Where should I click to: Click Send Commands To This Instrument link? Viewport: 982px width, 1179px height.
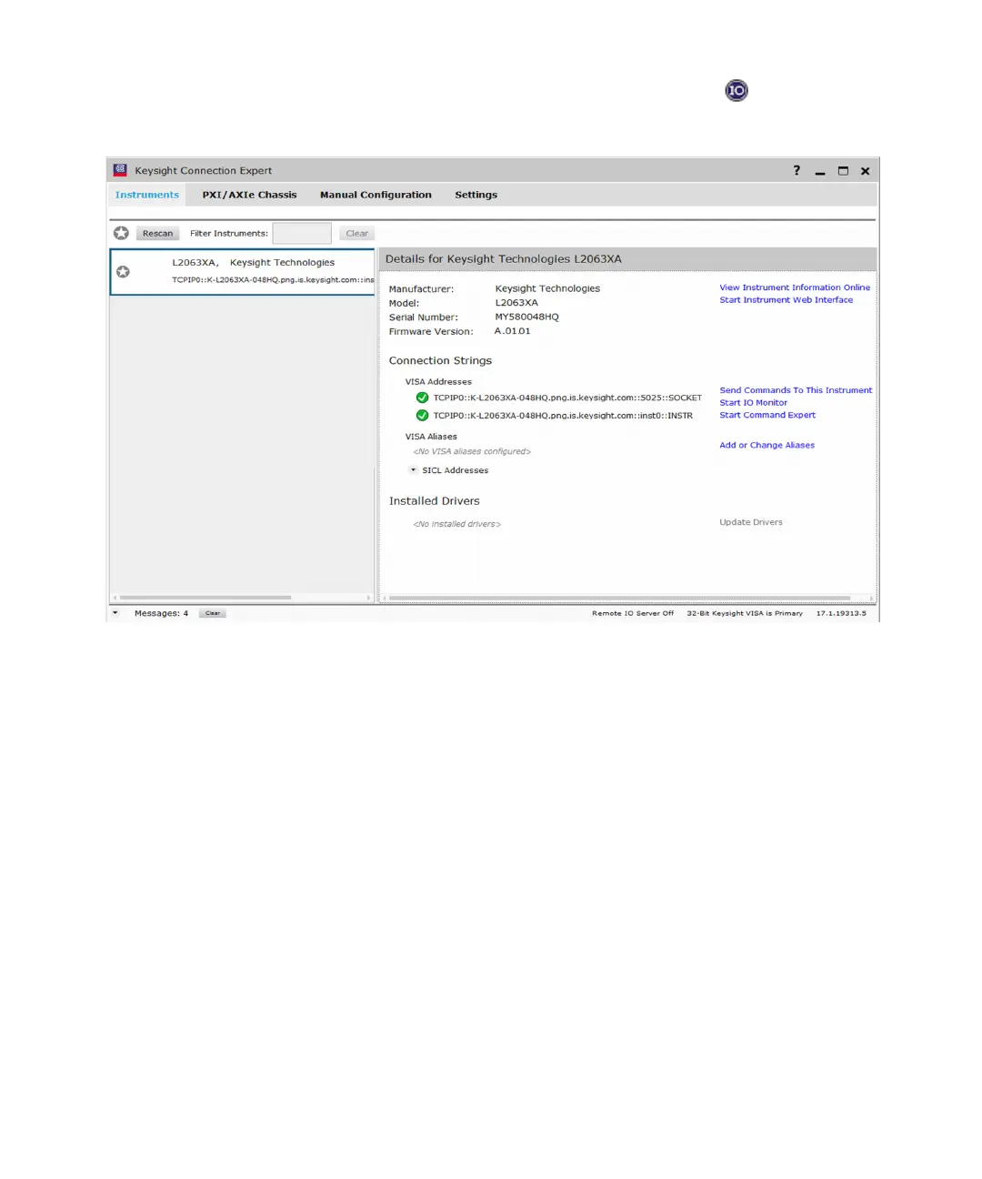(796, 390)
